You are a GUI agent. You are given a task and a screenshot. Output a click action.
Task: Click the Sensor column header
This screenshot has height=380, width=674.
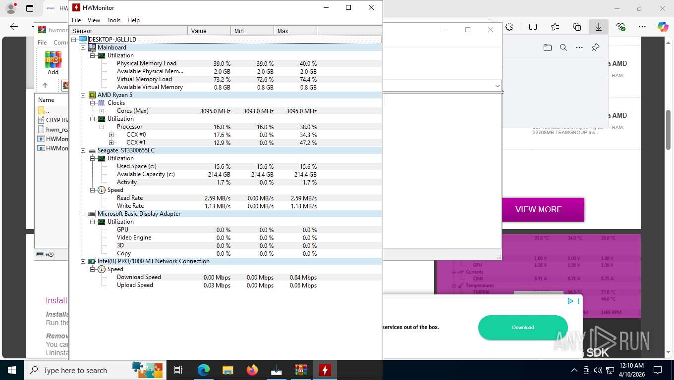[128, 31]
